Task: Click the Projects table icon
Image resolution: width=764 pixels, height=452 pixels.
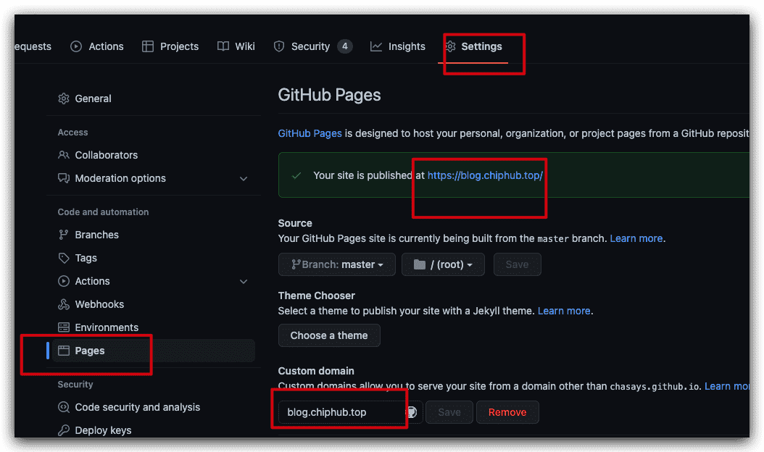Action: coord(148,46)
